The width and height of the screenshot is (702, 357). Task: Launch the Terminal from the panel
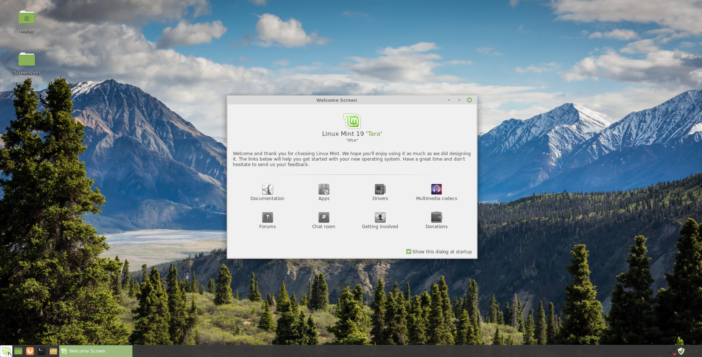pos(42,351)
